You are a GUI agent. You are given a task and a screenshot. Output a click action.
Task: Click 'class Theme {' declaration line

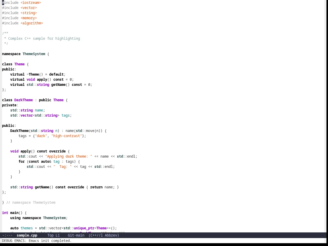pyautogui.click(x=15, y=64)
